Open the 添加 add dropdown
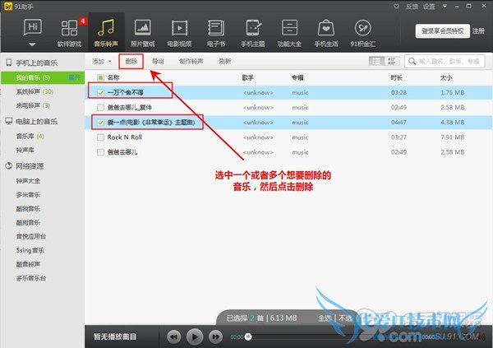 click(102, 61)
